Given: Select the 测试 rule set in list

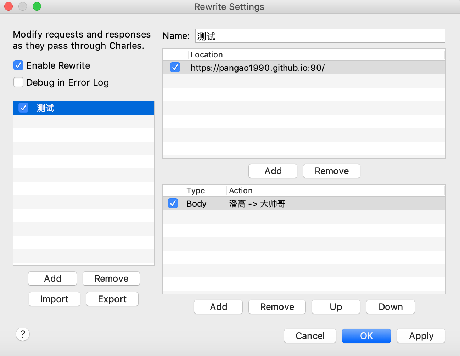Looking at the screenshot, I should (84, 108).
